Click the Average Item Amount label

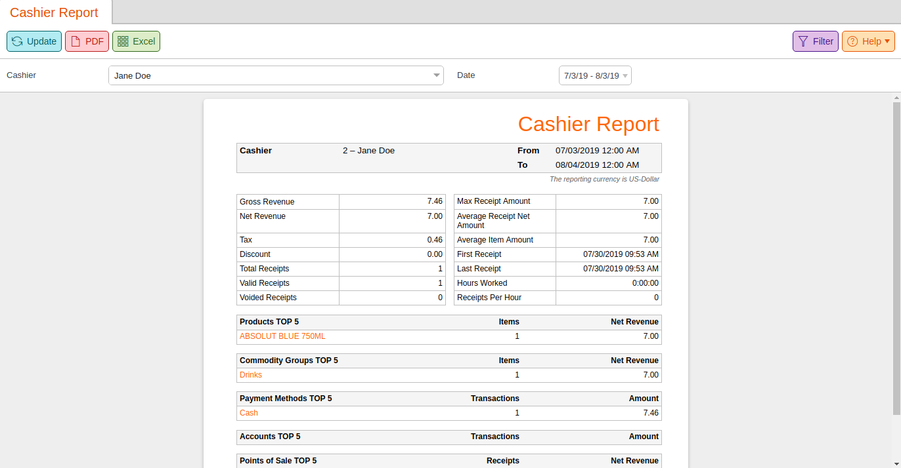click(495, 240)
